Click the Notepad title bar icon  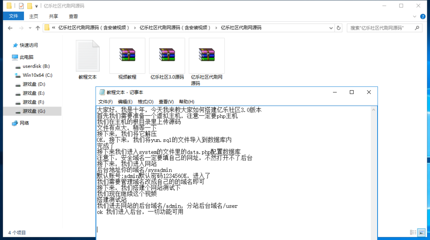102,92
